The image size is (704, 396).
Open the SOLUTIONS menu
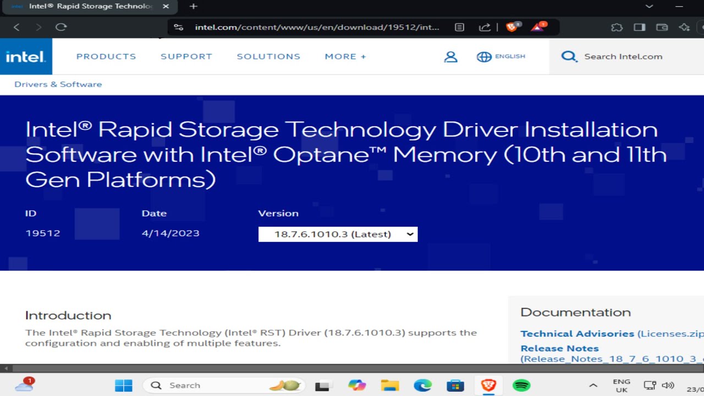pos(268,57)
